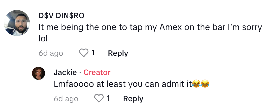
Task: Reply to Jackie's comment
Action: coord(133,98)
